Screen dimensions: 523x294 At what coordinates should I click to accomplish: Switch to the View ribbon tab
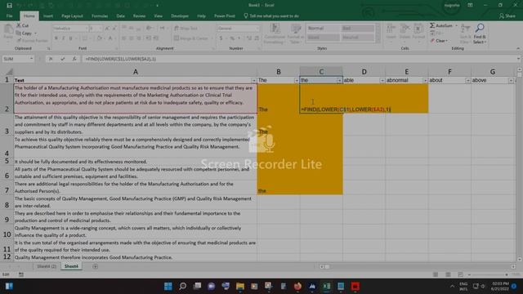tap(158, 16)
